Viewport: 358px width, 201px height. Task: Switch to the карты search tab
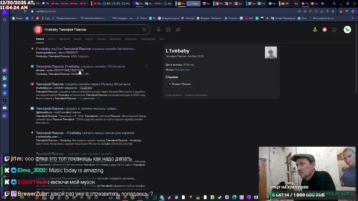(x=89, y=39)
